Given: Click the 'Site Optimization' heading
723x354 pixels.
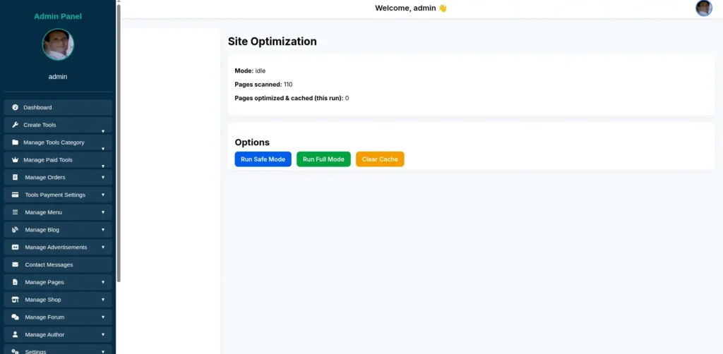Looking at the screenshot, I should [x=272, y=42].
